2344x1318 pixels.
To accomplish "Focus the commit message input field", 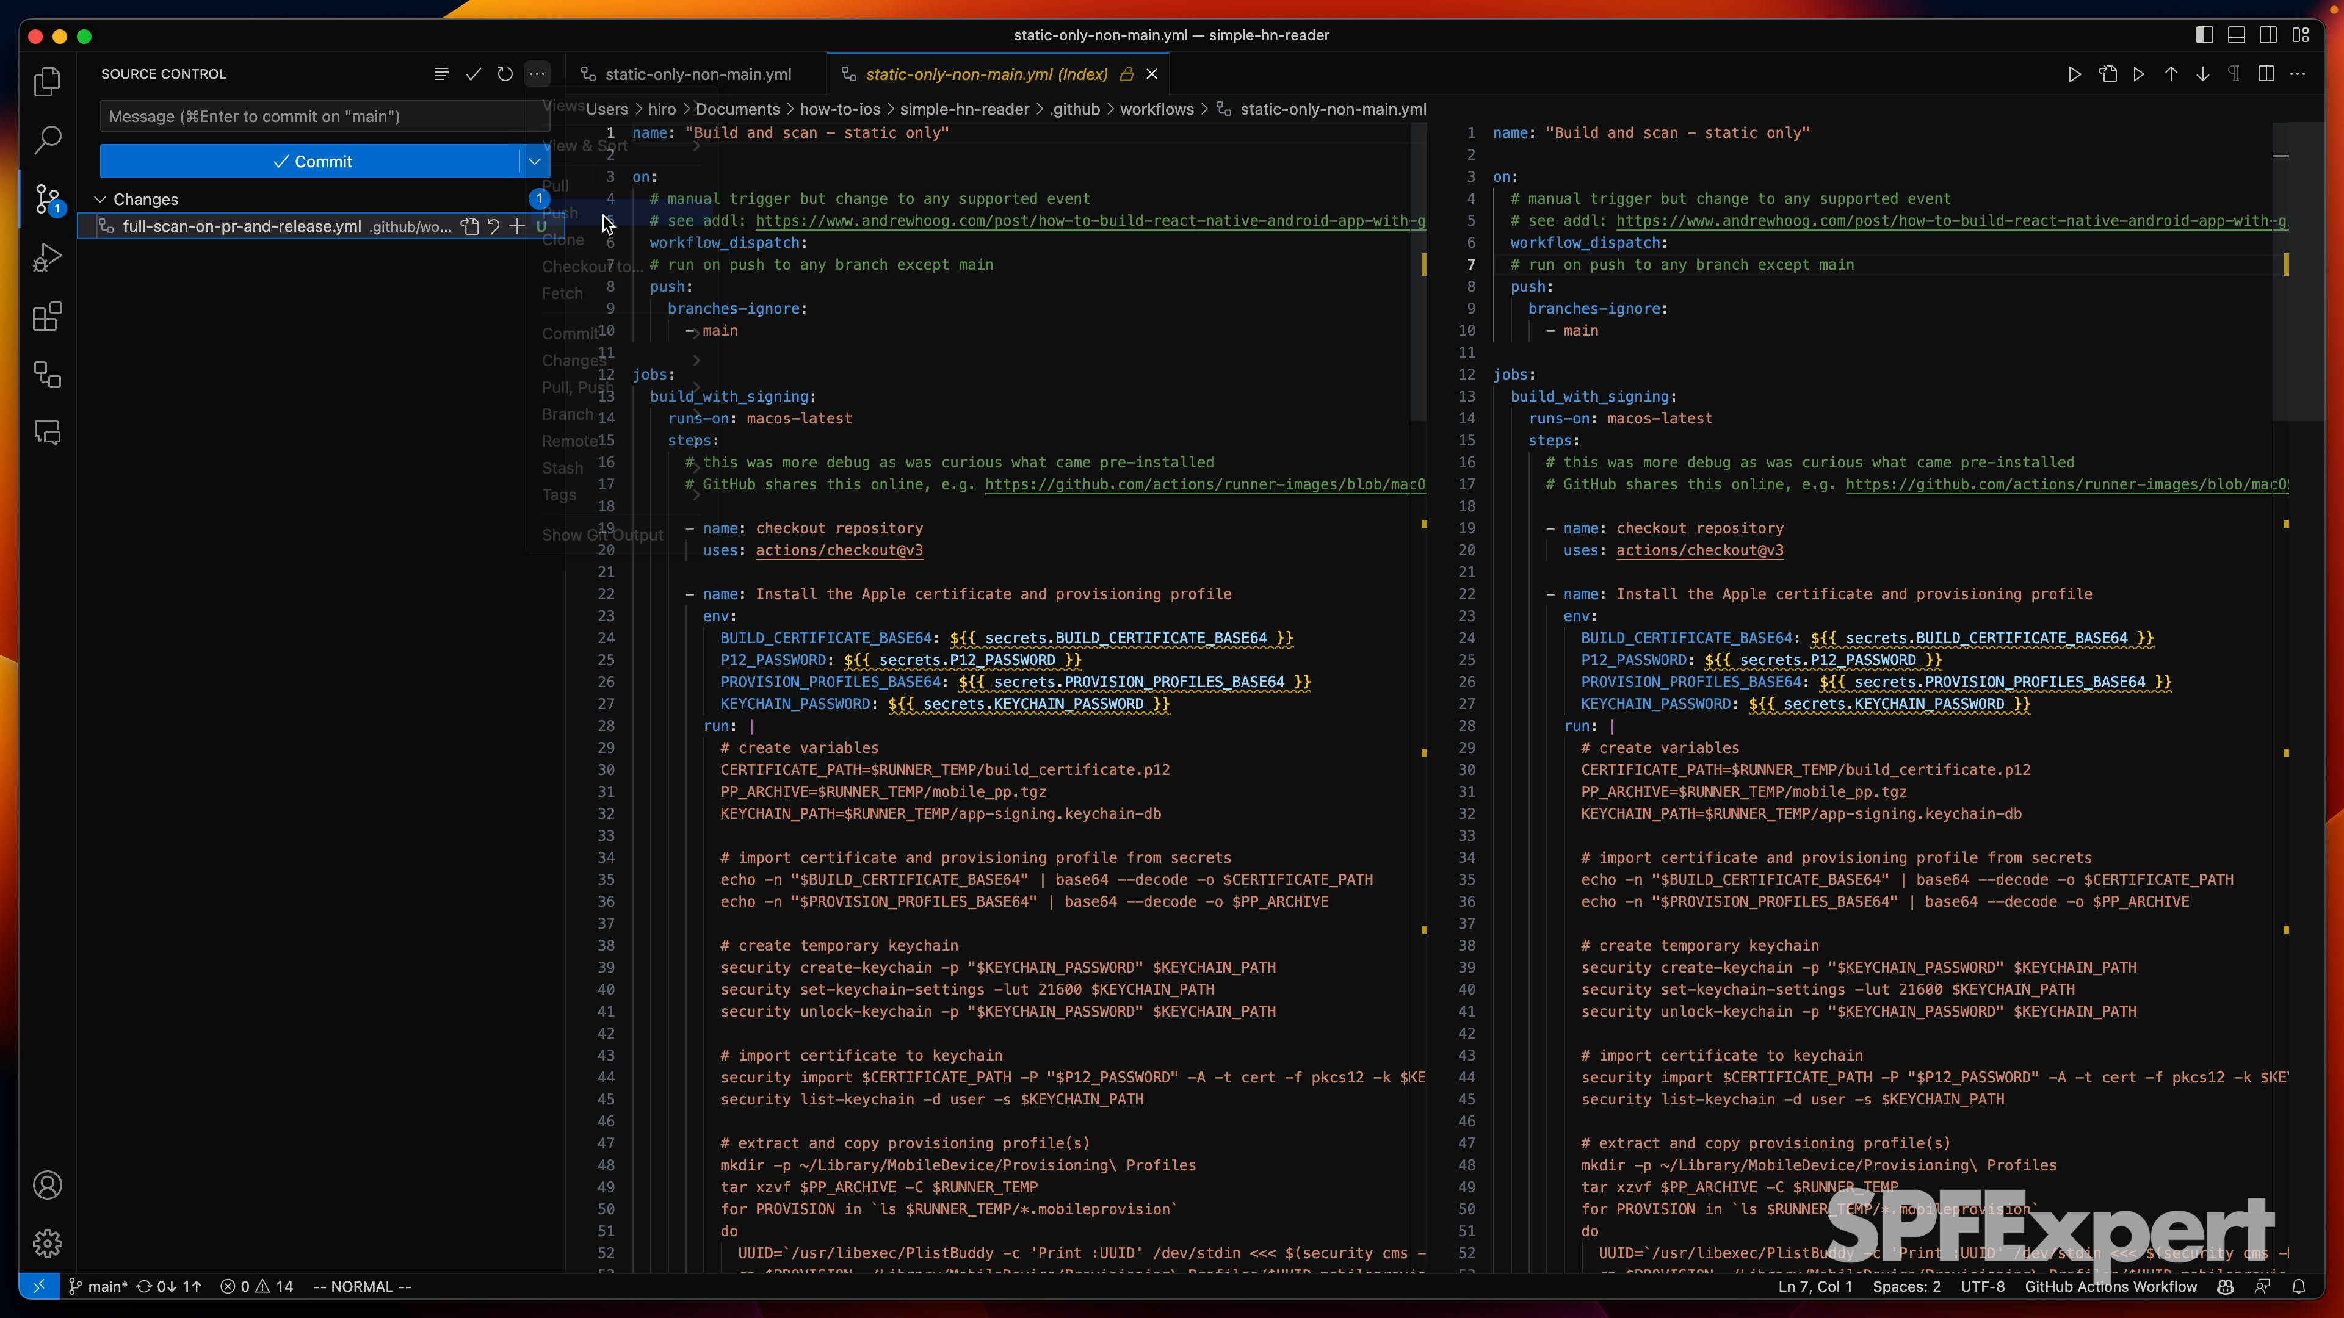I will pos(324,117).
